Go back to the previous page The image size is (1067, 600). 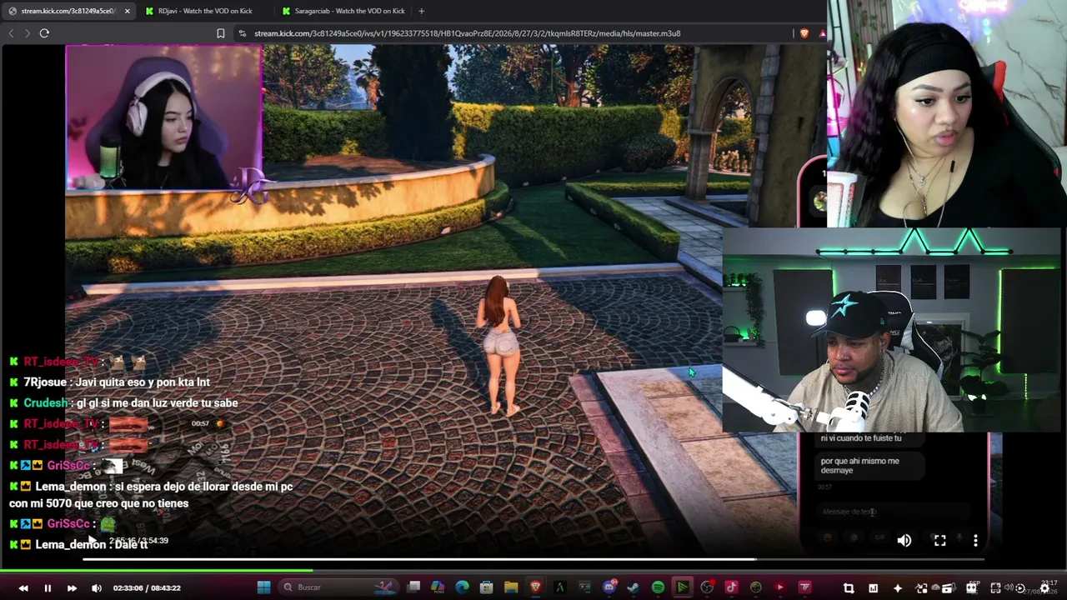coord(11,33)
